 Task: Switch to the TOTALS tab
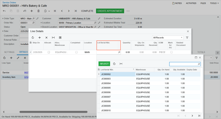201,52
